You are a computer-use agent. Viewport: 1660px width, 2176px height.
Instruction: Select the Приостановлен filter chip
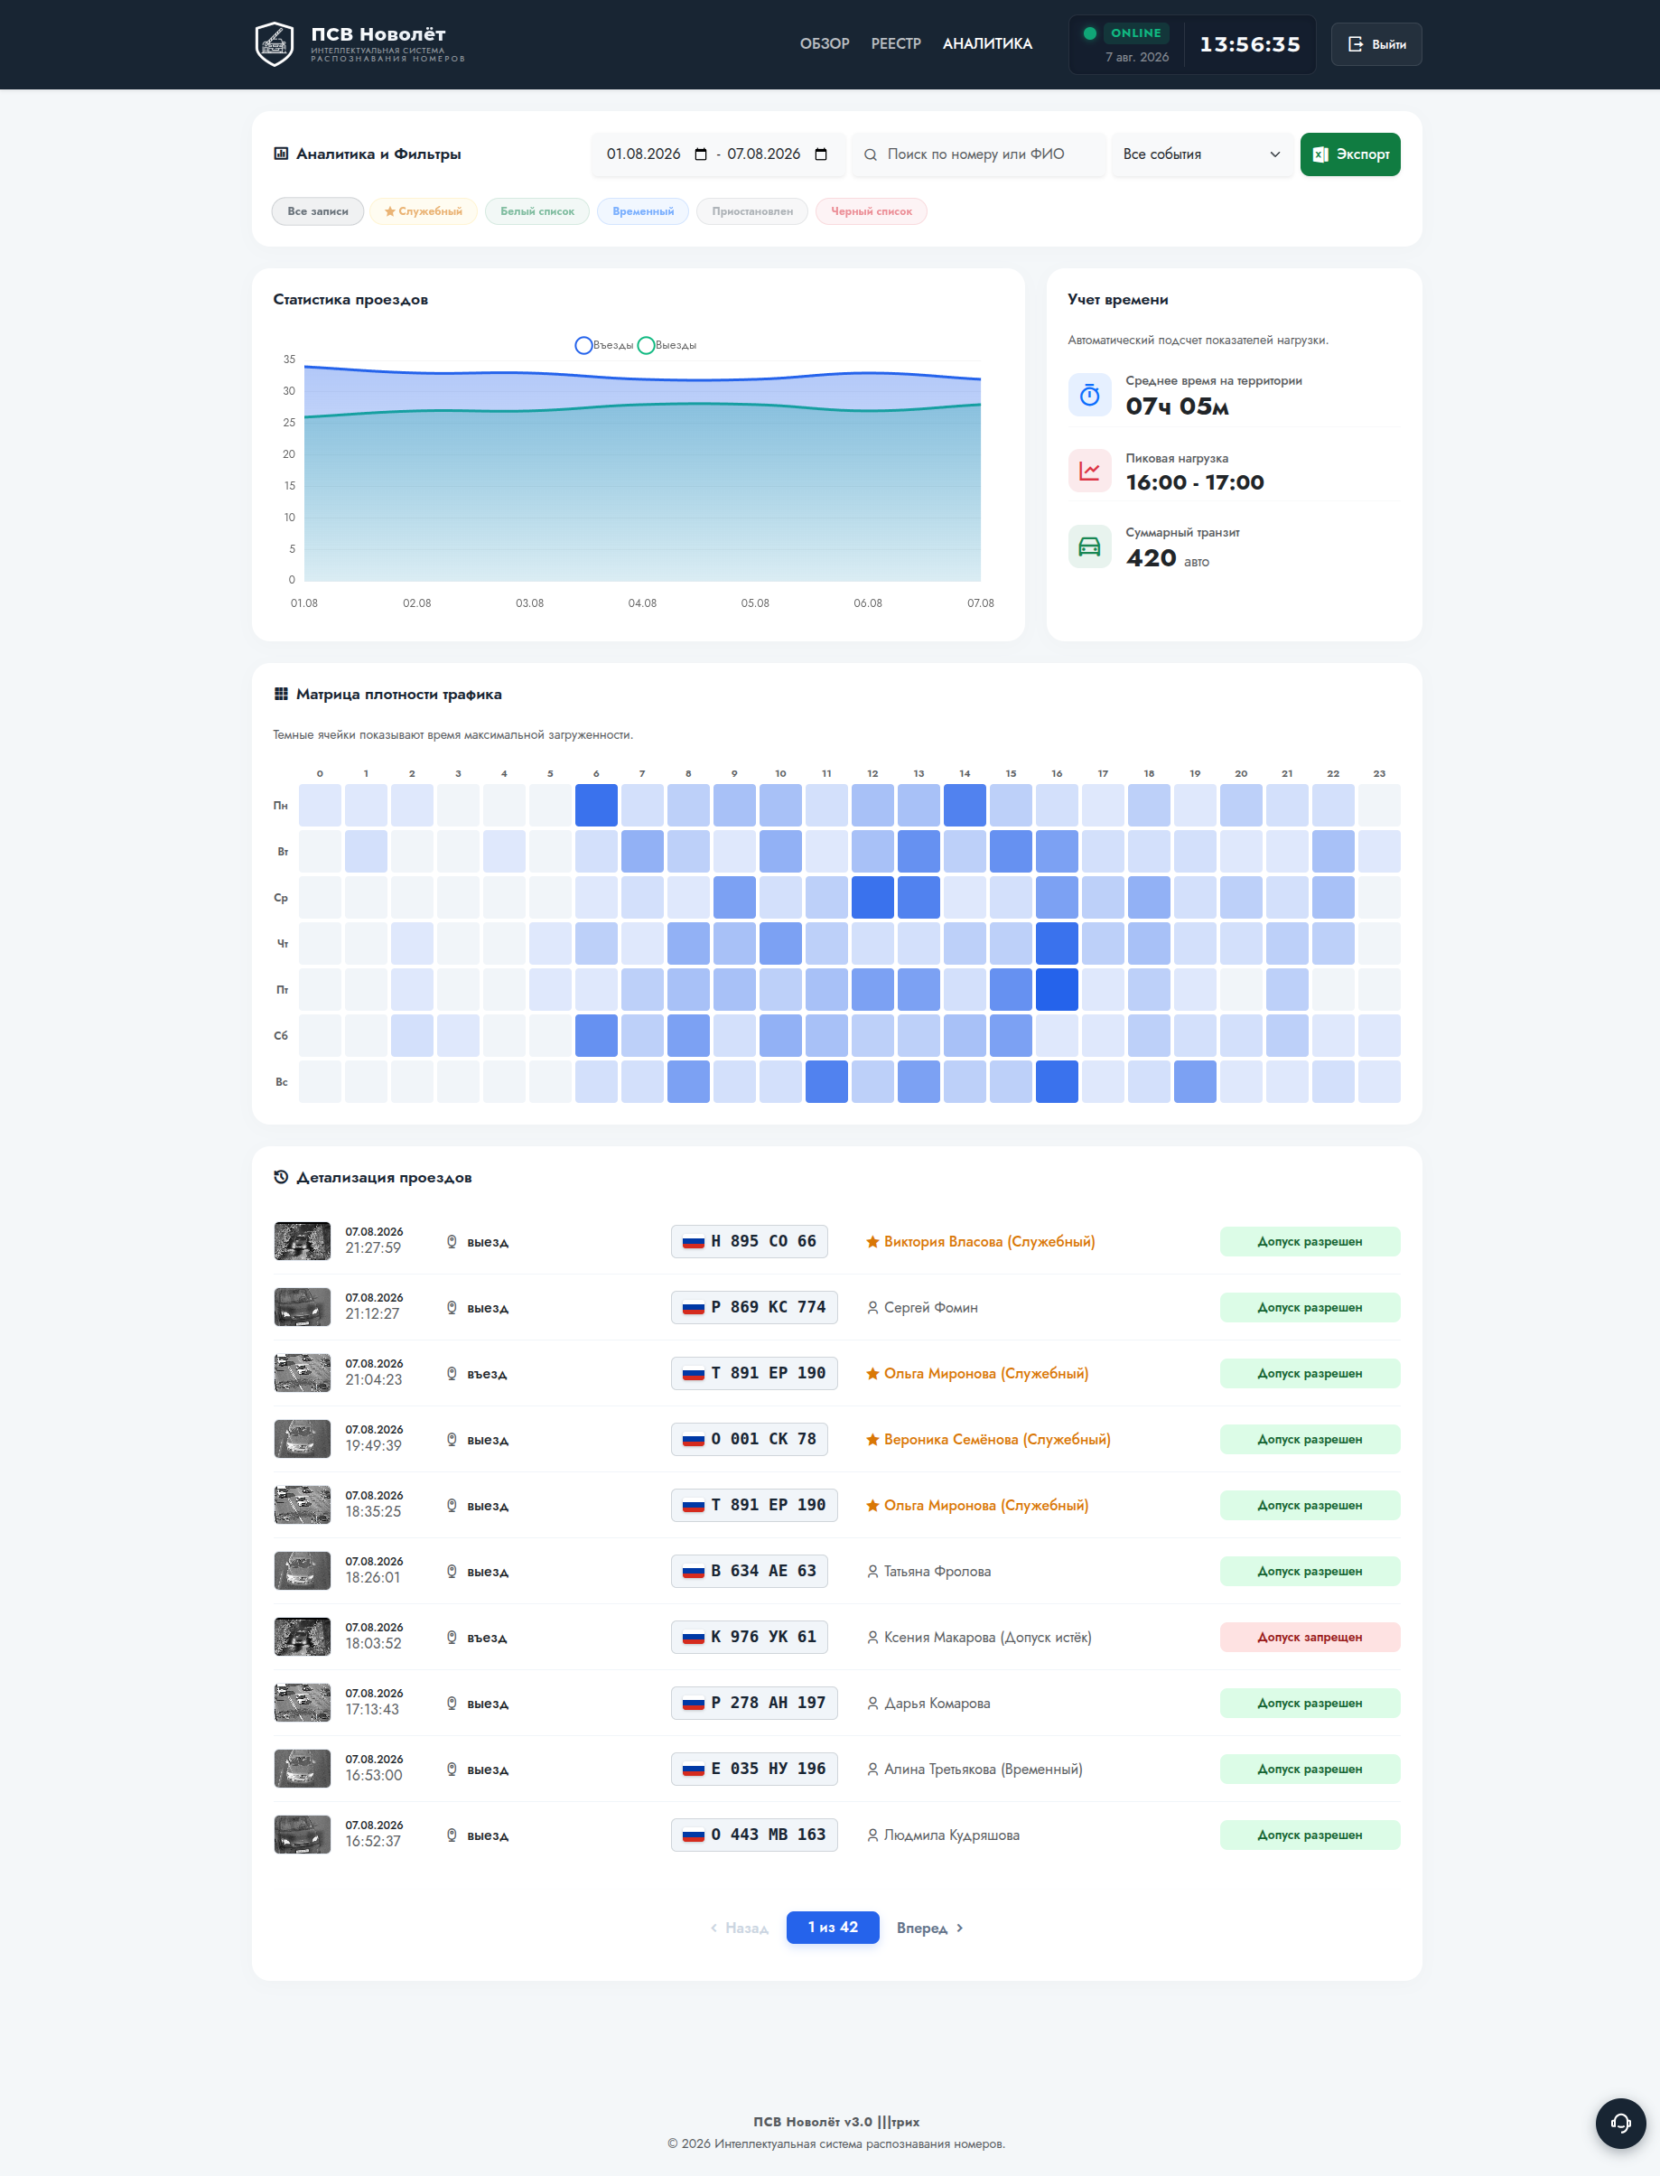(x=752, y=211)
